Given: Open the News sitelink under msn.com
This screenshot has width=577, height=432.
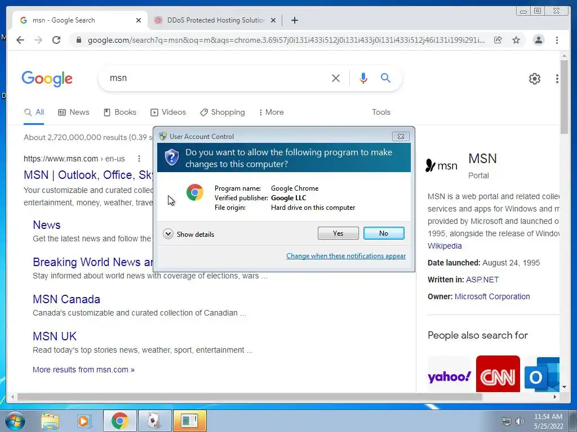Looking at the screenshot, I should click(x=47, y=225).
